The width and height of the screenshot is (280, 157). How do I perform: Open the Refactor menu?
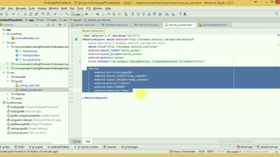click(54, 8)
